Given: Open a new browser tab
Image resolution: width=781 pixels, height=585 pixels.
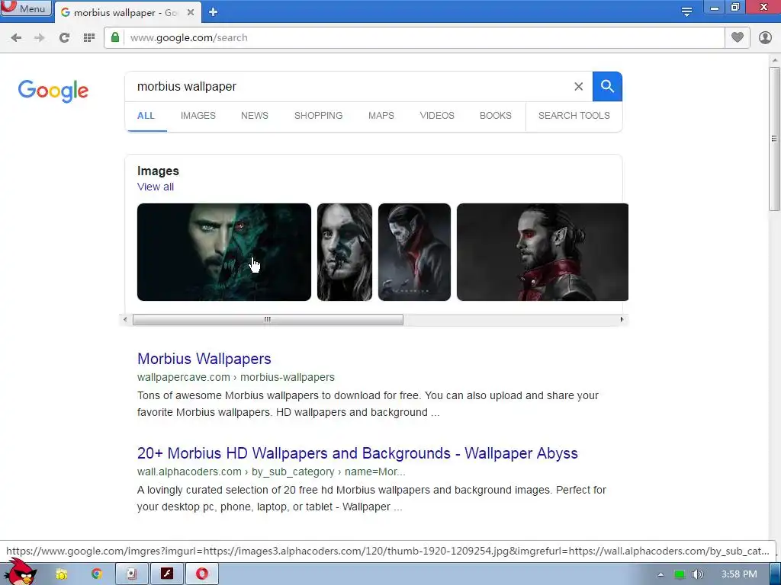Looking at the screenshot, I should [x=214, y=12].
